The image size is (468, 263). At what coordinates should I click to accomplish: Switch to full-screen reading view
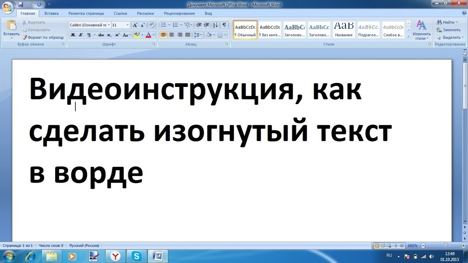click(x=383, y=246)
